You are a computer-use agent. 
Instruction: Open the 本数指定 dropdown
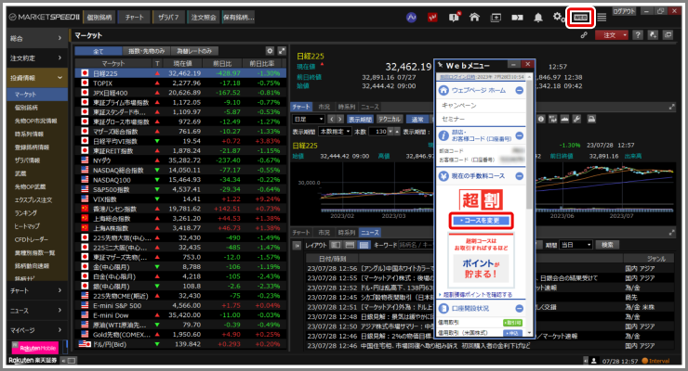coord(336,132)
